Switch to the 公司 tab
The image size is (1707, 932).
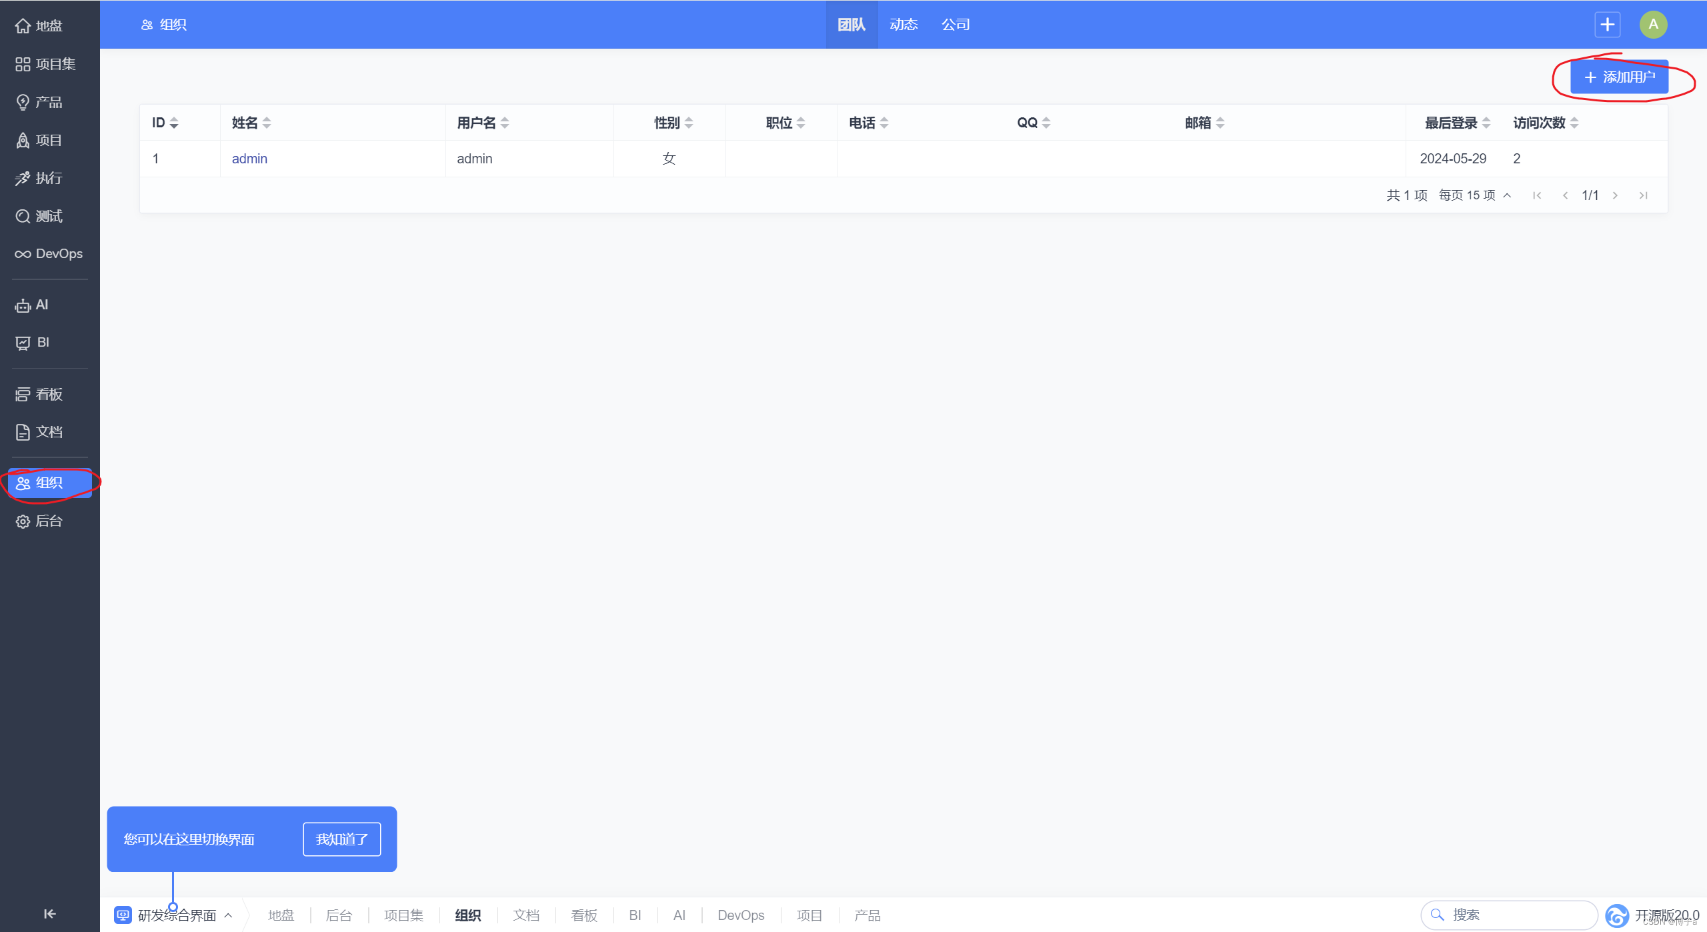956,25
